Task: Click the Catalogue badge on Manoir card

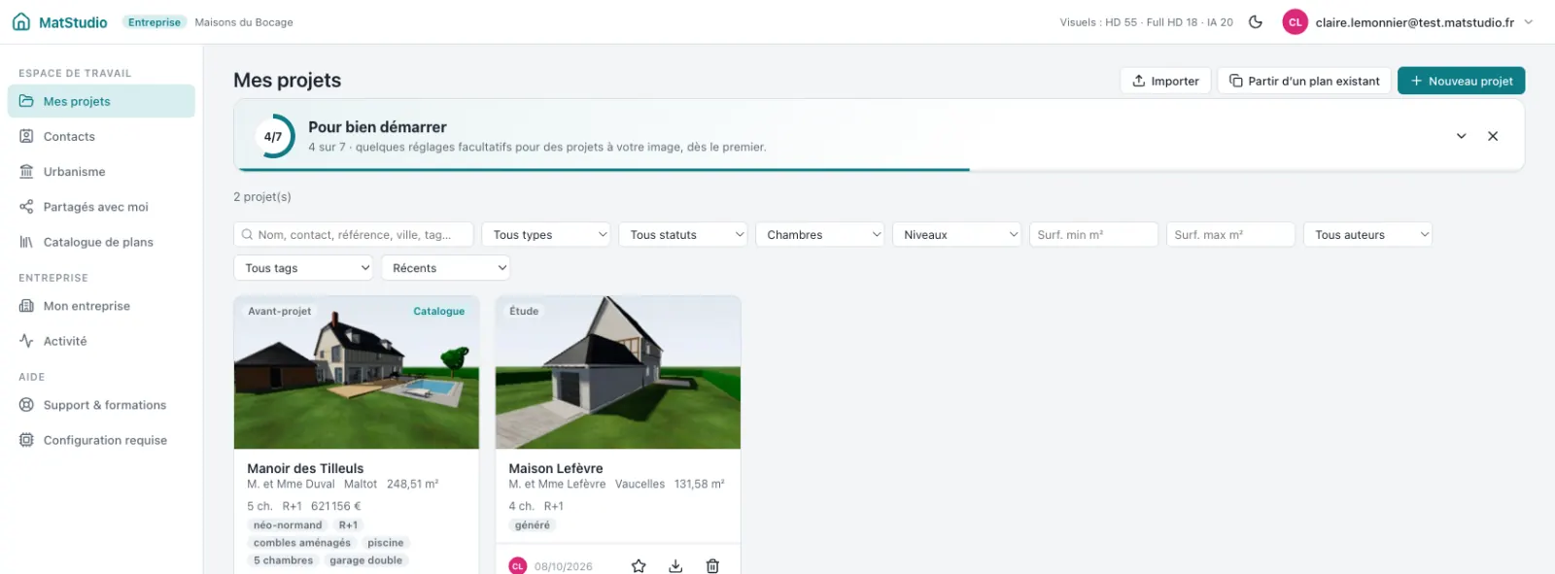Action: point(439,312)
